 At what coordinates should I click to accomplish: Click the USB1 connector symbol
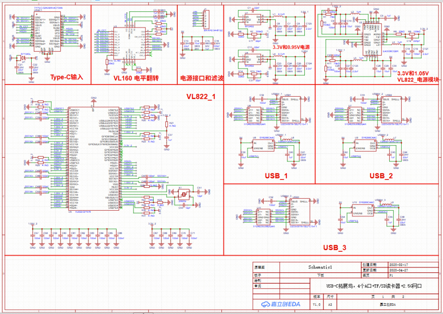tap(291, 110)
